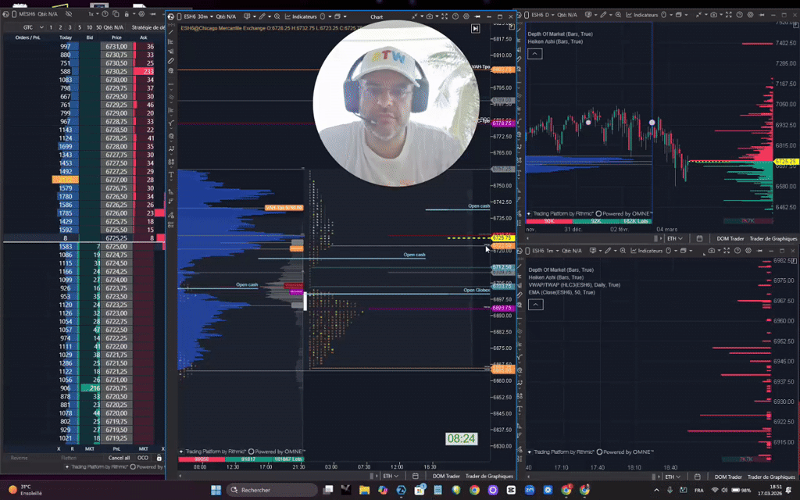This screenshot has width=800, height=500.
Task: Select quantity preset 50 in DOM
Action: point(98,27)
